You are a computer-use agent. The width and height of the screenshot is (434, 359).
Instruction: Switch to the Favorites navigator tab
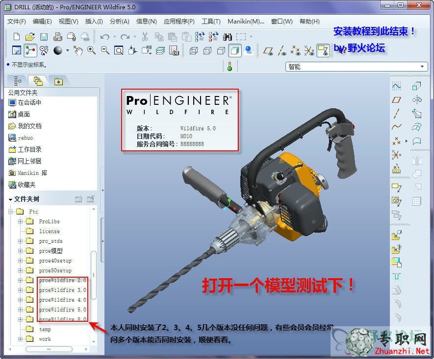click(58, 81)
